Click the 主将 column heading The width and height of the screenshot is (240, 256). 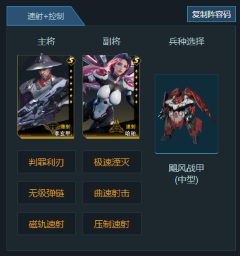(x=47, y=41)
